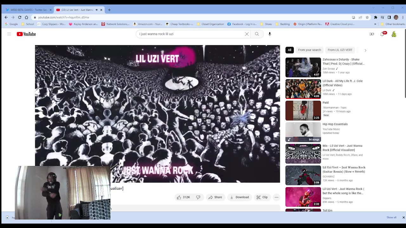Open the Cozy Slippers bookmark
406x228 pixels.
pos(52,24)
